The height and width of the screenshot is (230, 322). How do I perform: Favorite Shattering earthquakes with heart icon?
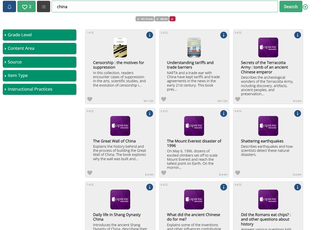[238, 173]
